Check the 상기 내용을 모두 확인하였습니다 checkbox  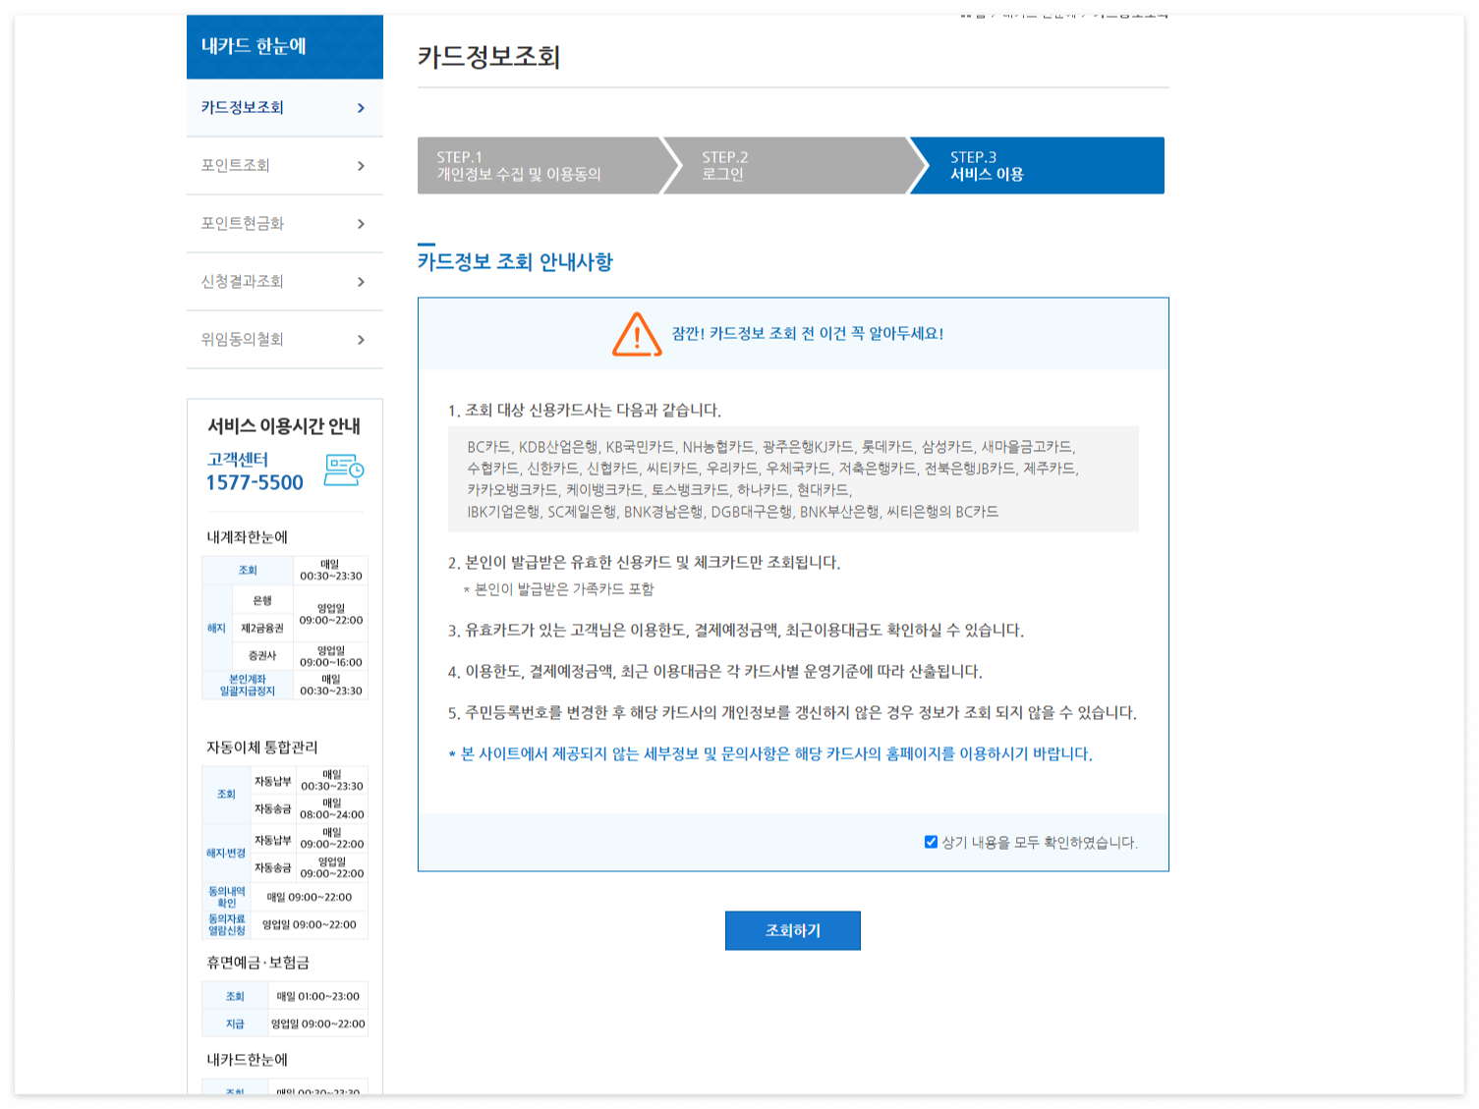pos(931,842)
